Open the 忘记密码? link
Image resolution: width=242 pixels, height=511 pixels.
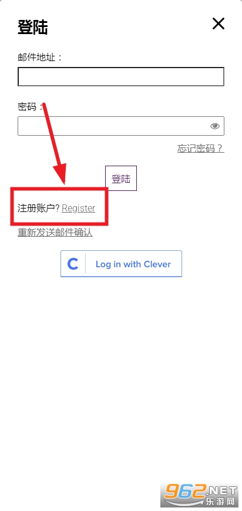[x=201, y=148]
